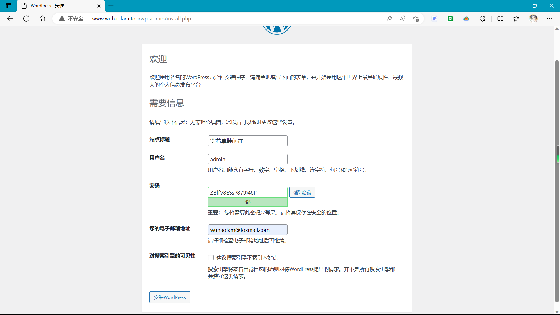The width and height of the screenshot is (560, 315).
Task: Check discourage search engines indexing box
Action: coord(211,258)
